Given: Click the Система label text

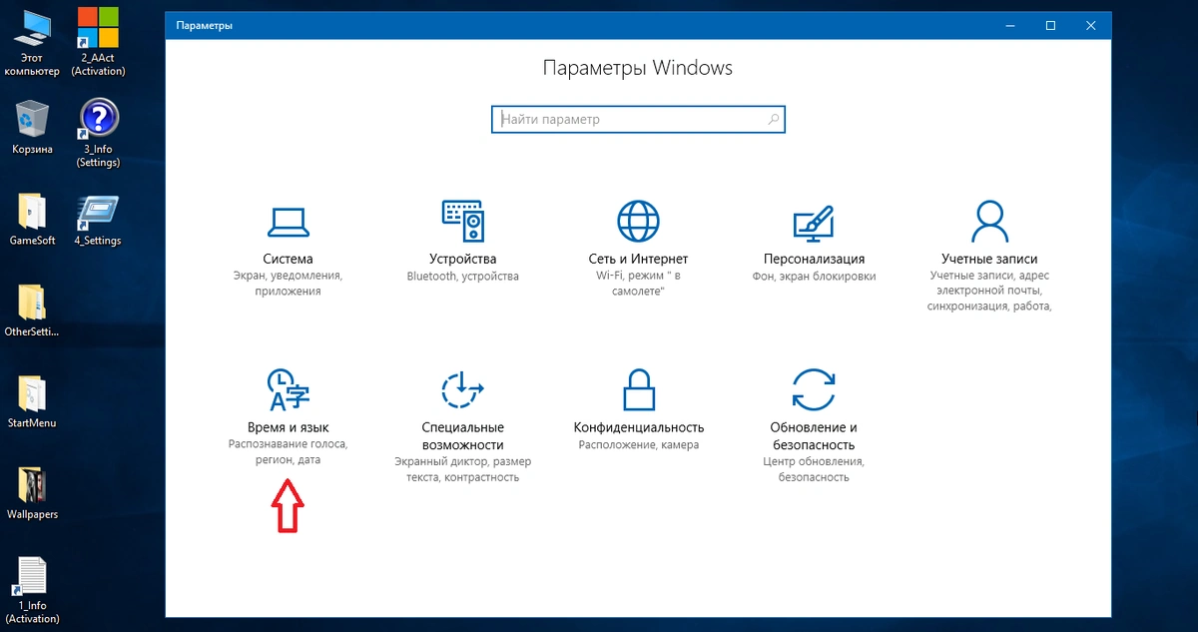Looking at the screenshot, I should tap(288, 259).
